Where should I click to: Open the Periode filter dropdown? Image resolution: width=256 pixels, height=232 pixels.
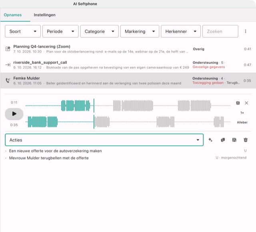pos(60,31)
